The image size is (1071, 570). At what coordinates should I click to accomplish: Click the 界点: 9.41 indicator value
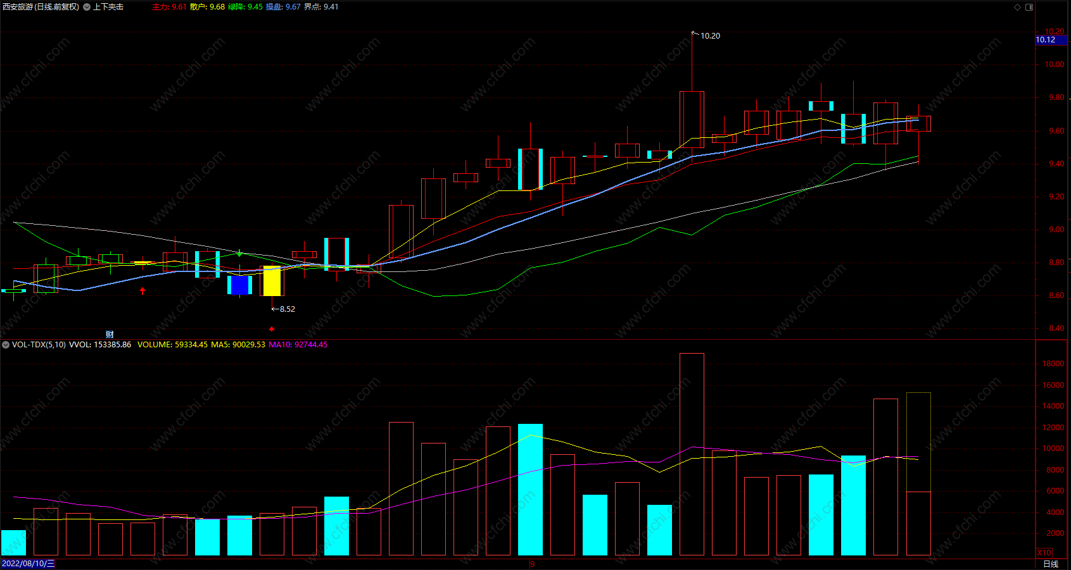pos(321,7)
